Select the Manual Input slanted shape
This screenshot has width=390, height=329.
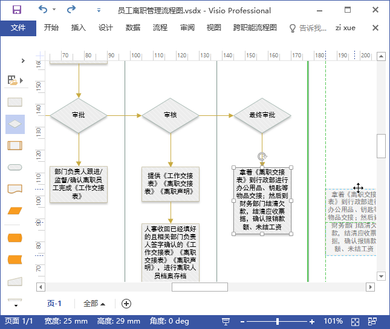[15, 281]
